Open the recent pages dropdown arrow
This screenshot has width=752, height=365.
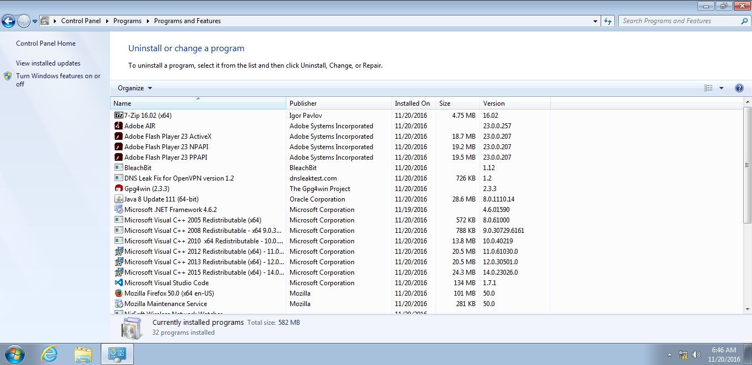(35, 21)
